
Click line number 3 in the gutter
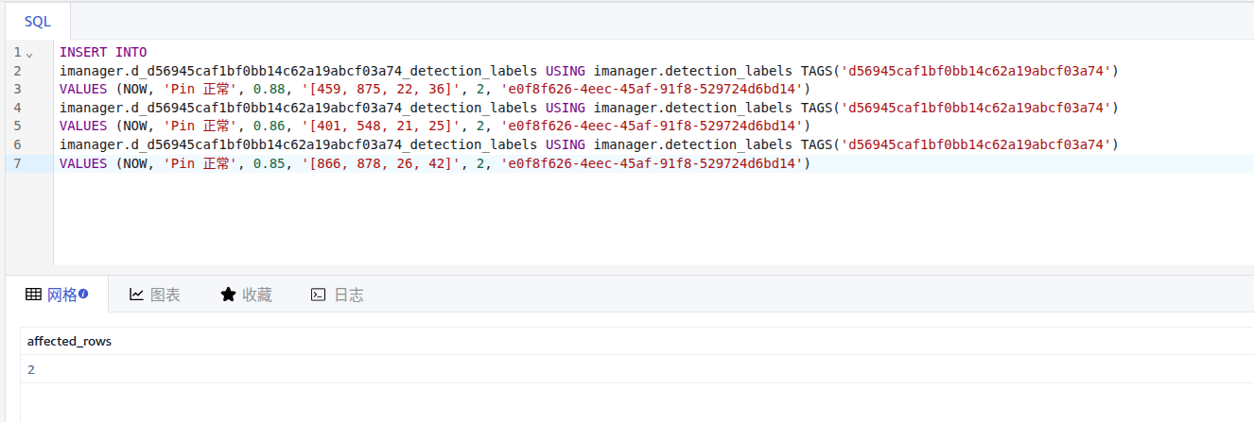click(x=17, y=89)
